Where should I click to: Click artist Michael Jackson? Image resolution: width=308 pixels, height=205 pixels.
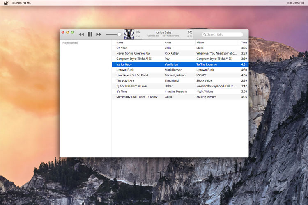pyautogui.click(x=175, y=75)
